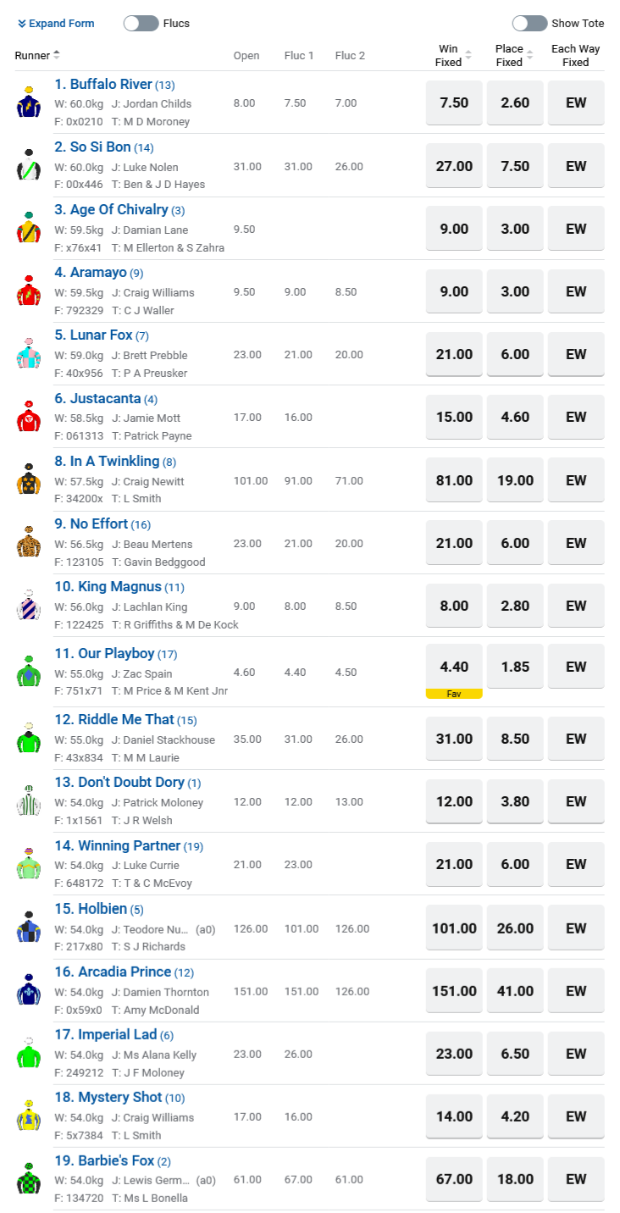Image resolution: width=620 pixels, height=1213 pixels.
Task: Select Buffalo River place odds 2.60
Action: (x=514, y=102)
